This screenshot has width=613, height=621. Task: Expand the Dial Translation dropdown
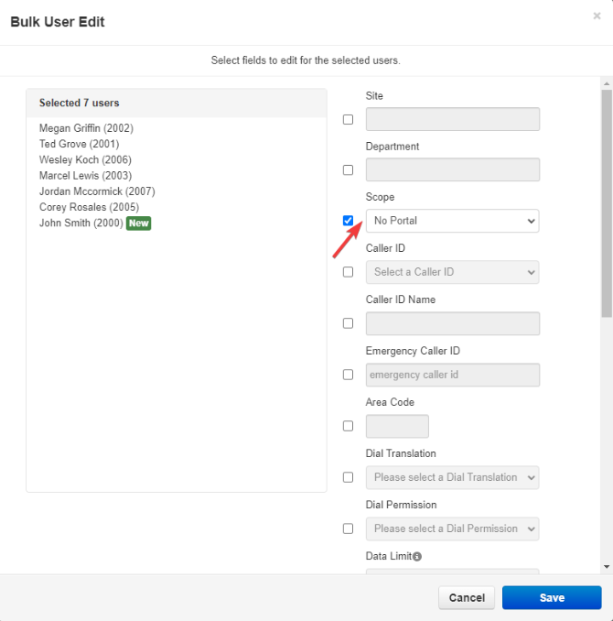pyautogui.click(x=452, y=477)
